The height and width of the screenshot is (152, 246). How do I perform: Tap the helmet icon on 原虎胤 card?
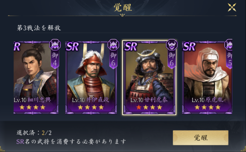click(228, 45)
